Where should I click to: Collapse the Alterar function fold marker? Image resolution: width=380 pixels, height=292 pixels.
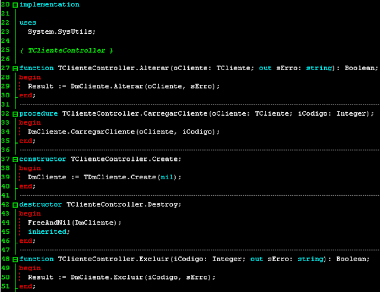pyautogui.click(x=15, y=69)
